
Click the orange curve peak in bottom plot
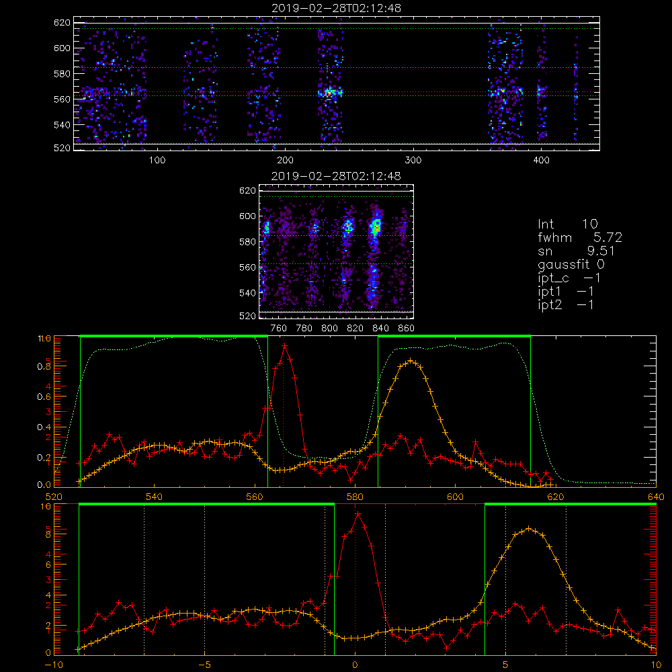(528, 528)
